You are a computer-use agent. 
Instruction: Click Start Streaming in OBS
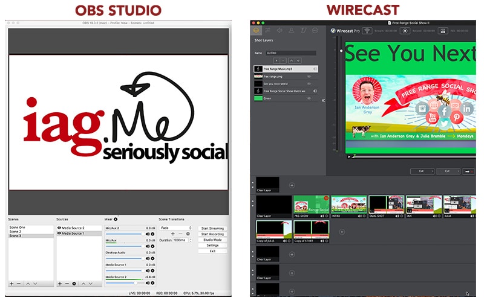[x=212, y=228]
